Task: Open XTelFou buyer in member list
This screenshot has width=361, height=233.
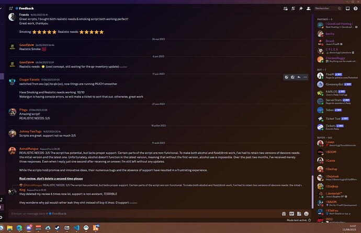Action: (x=337, y=212)
